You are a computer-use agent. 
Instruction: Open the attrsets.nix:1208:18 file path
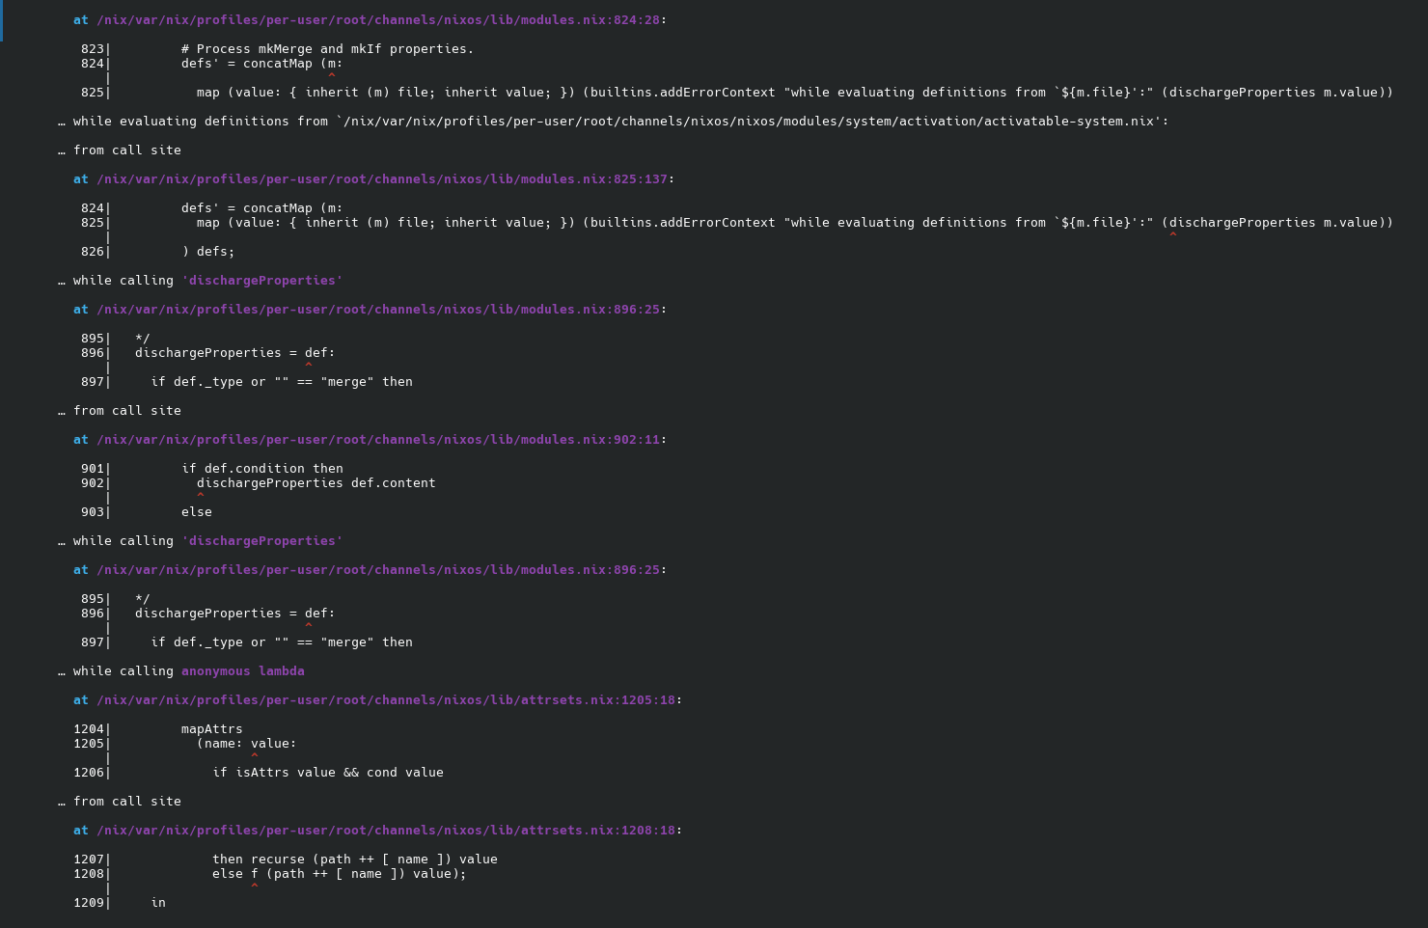click(x=386, y=830)
